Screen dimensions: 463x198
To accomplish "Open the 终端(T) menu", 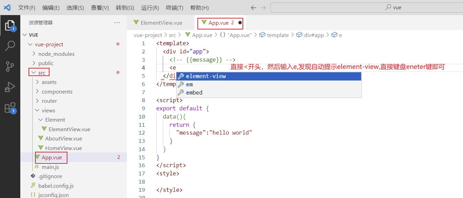I will coord(174,8).
